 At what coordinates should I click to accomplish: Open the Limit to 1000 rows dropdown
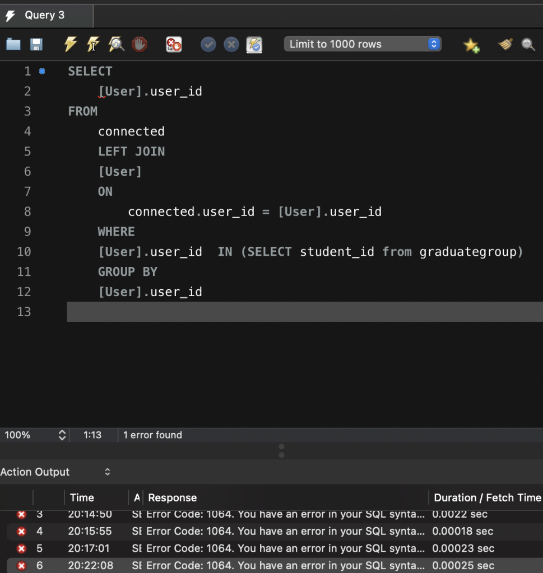363,44
